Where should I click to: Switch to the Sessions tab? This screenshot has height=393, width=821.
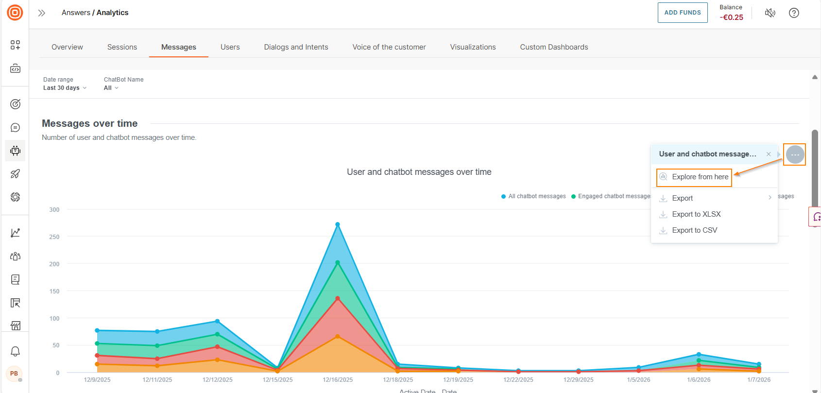point(122,47)
